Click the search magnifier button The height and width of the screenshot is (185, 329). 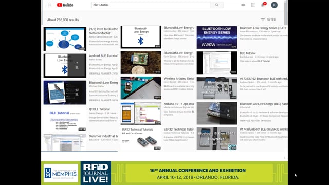(217, 5)
